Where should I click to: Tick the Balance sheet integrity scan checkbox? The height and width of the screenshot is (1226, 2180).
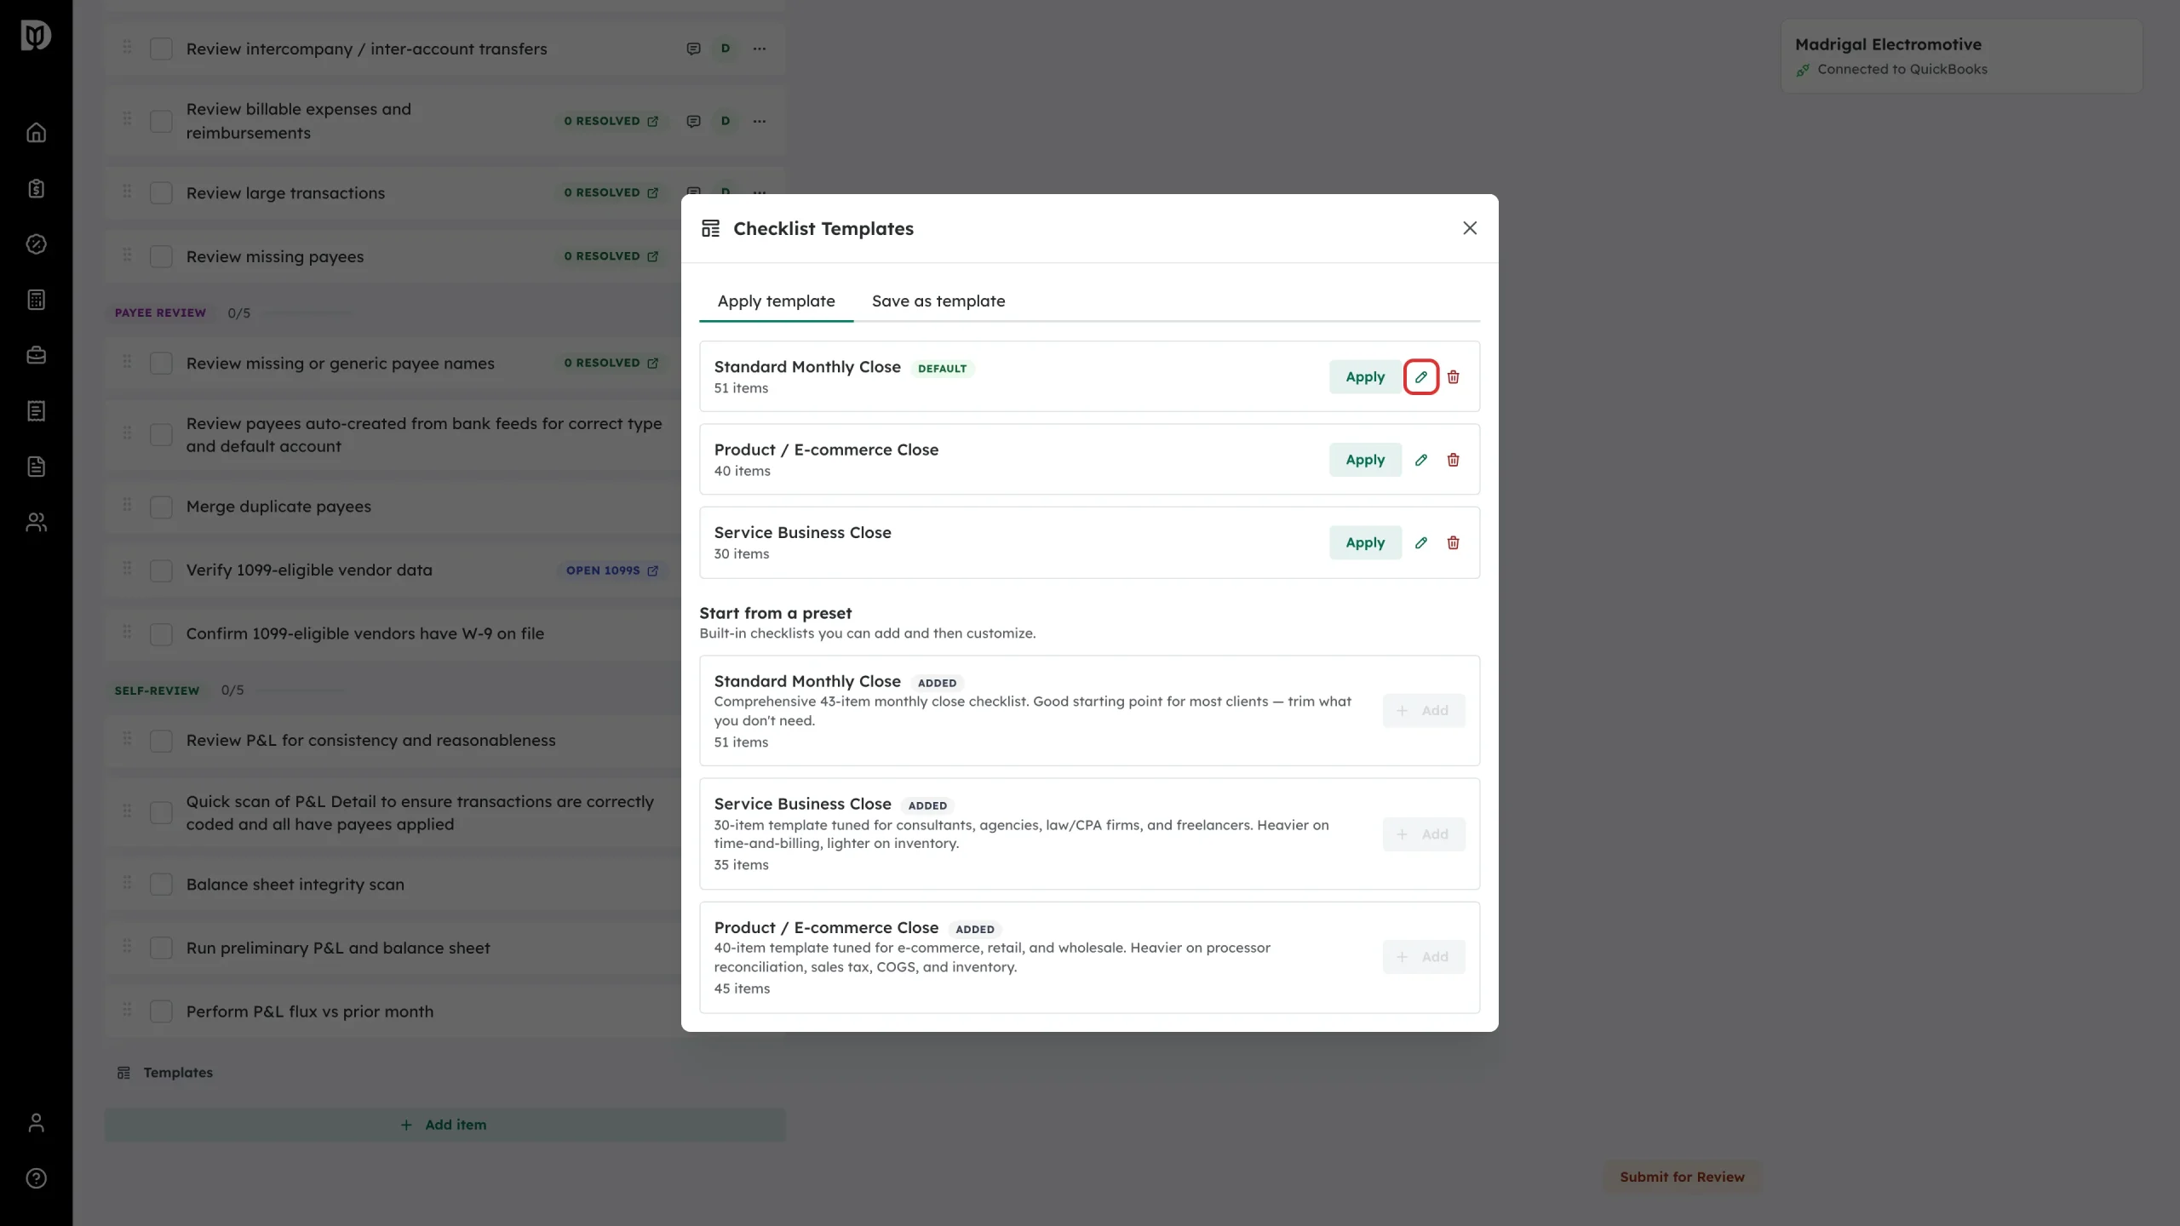click(161, 885)
